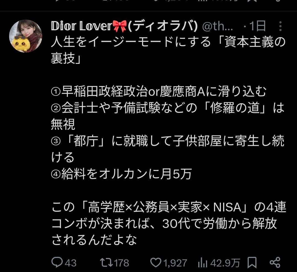Tap the 178 reposts count
Screen dimensions: 297x272
tap(122, 263)
